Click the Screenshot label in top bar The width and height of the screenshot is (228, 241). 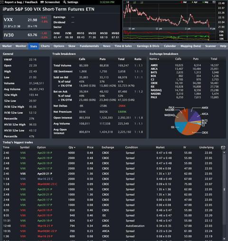click(52, 2)
